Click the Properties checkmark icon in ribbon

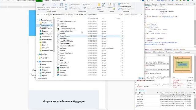tap(110, 5)
